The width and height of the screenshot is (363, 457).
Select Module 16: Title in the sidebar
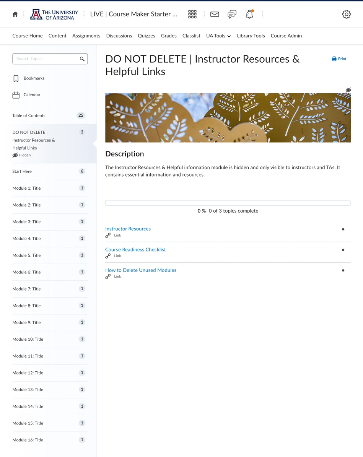pyautogui.click(x=50, y=440)
